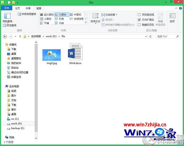Open the backup (E:) drive
Screen dimensions: 184x146
coord(16,128)
